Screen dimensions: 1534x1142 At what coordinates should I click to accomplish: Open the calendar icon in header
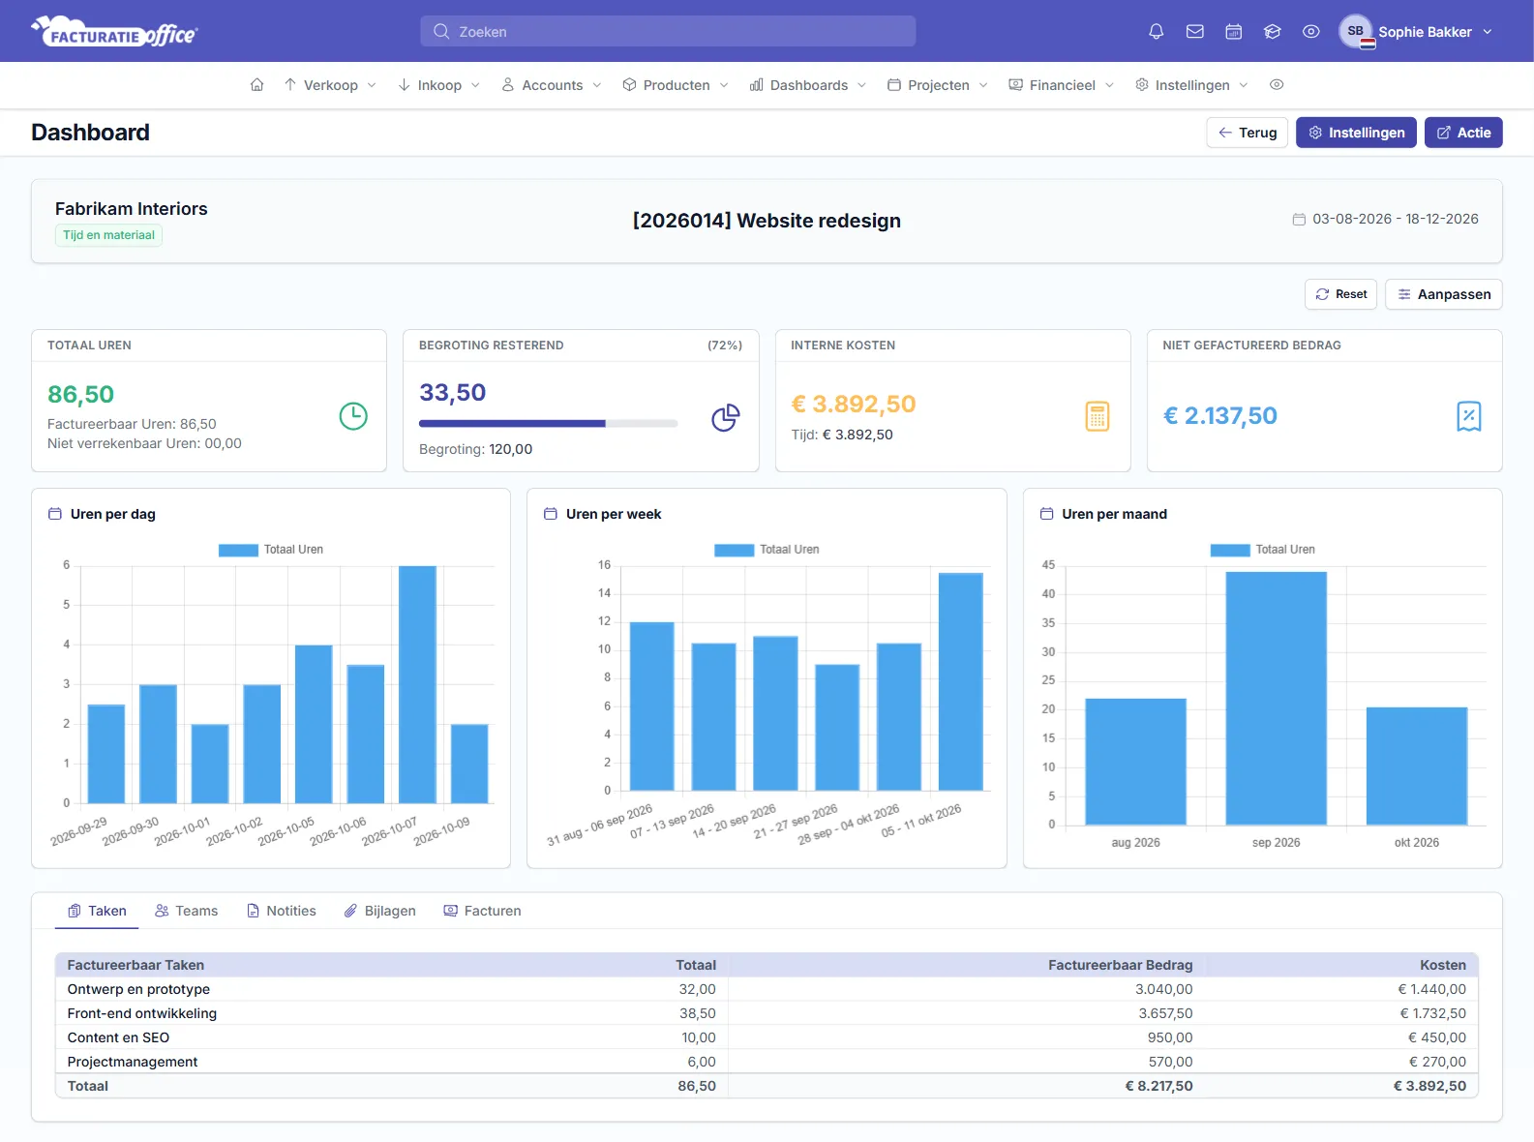pos(1234,32)
